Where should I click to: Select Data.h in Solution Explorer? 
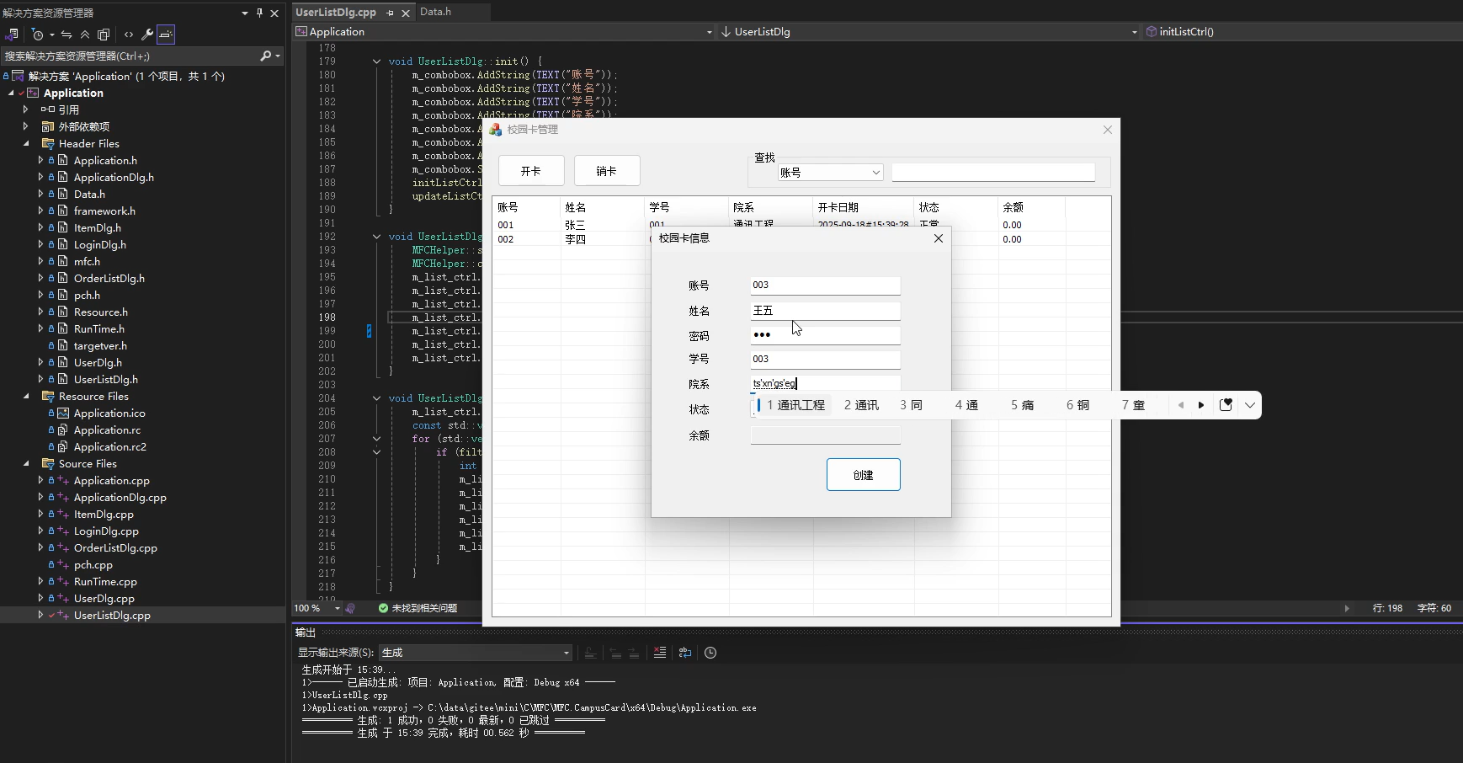coord(89,194)
